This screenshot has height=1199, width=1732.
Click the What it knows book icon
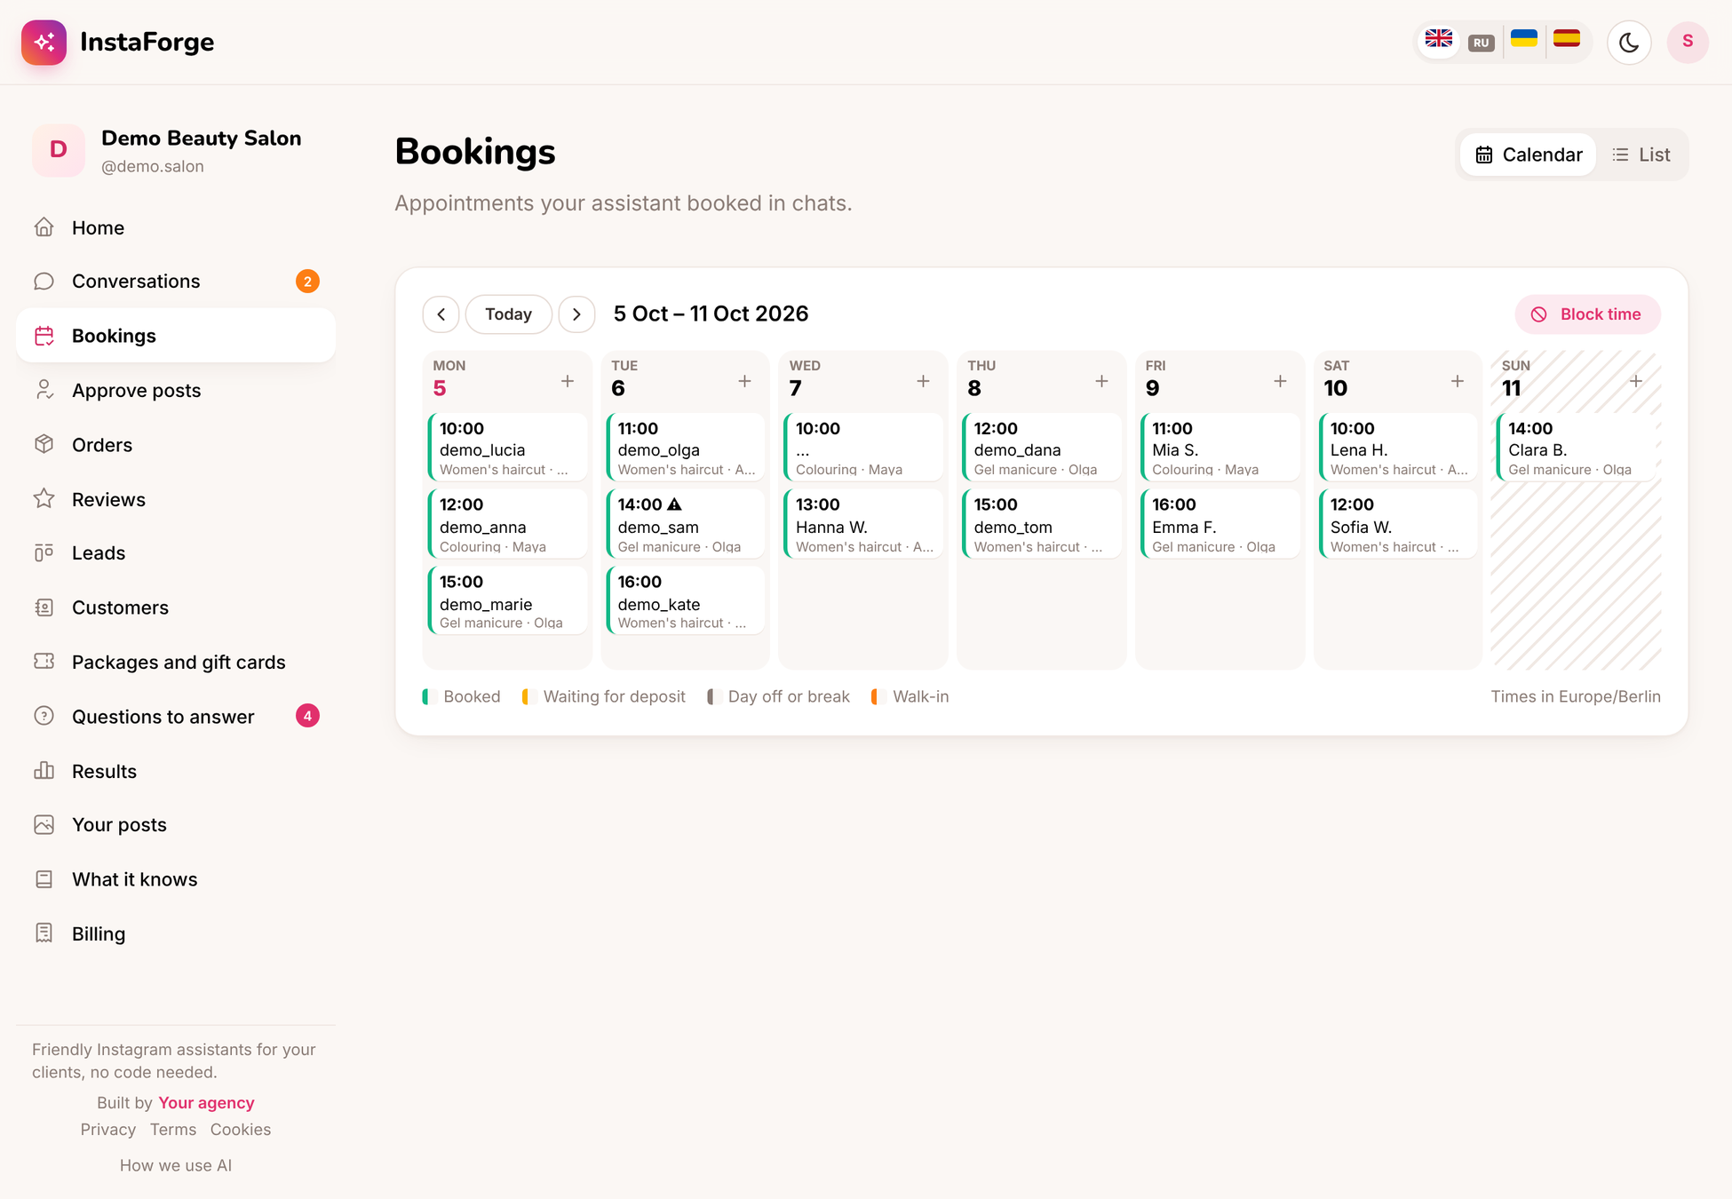pos(44,879)
